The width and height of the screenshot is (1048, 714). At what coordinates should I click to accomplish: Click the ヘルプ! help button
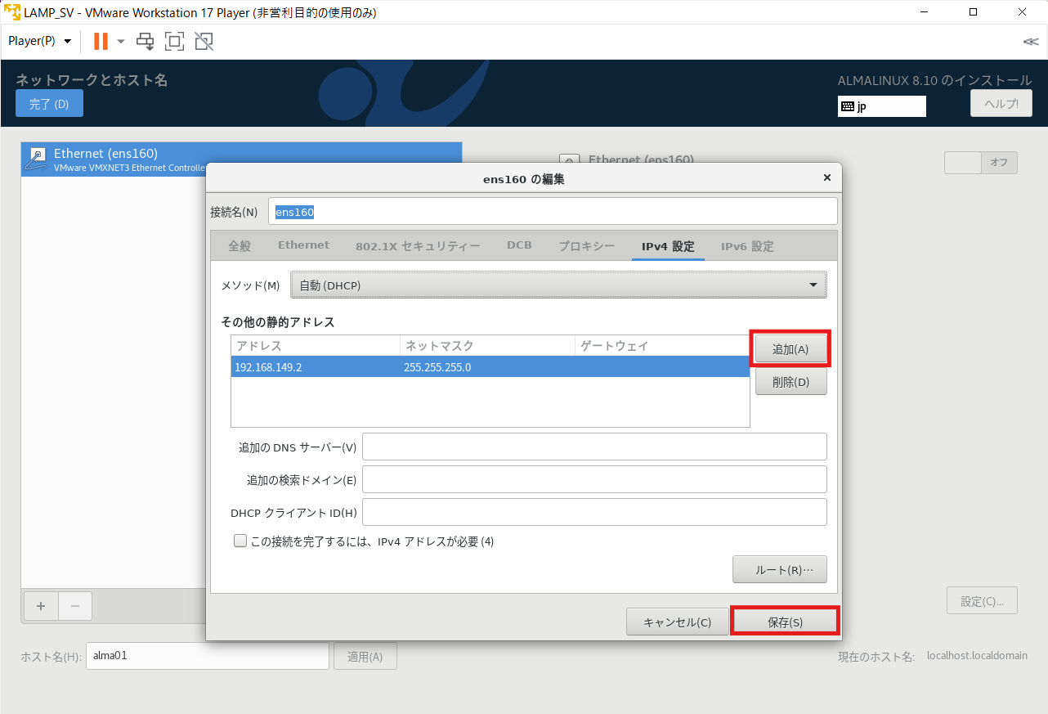tap(1001, 104)
